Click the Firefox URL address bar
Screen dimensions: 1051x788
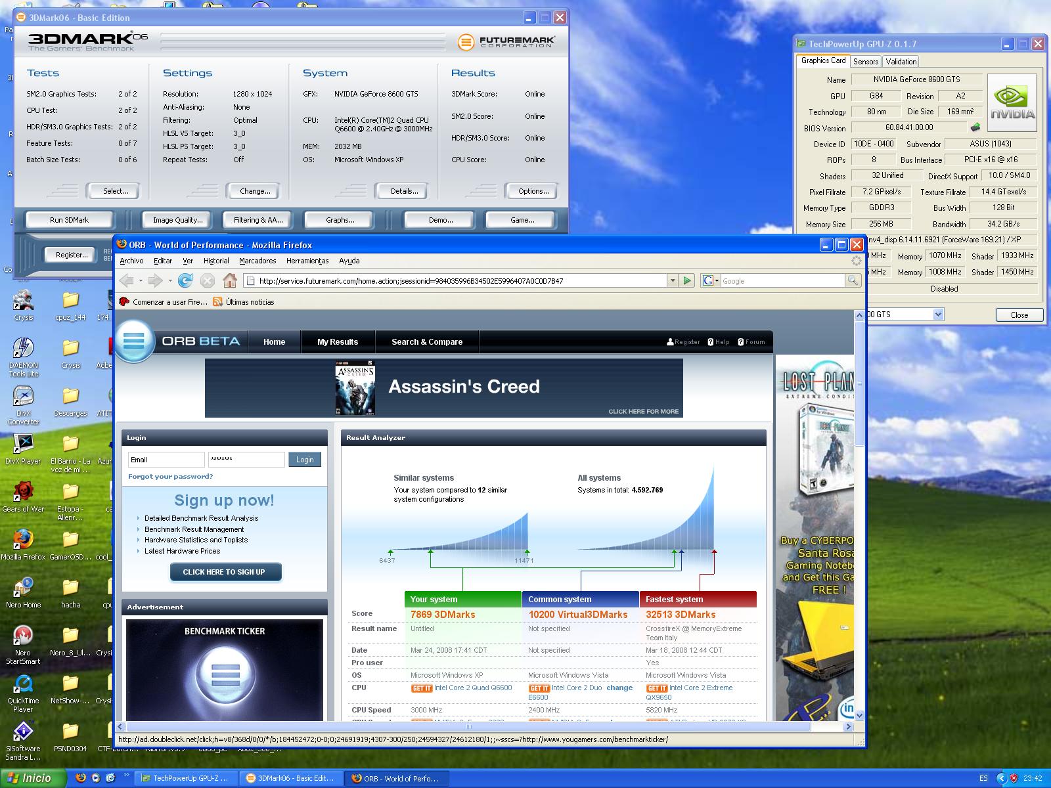[x=455, y=280]
